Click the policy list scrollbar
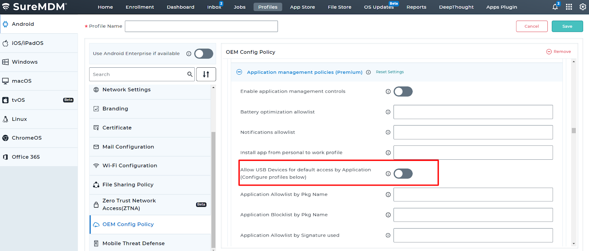589x251 pixels. click(x=213, y=190)
